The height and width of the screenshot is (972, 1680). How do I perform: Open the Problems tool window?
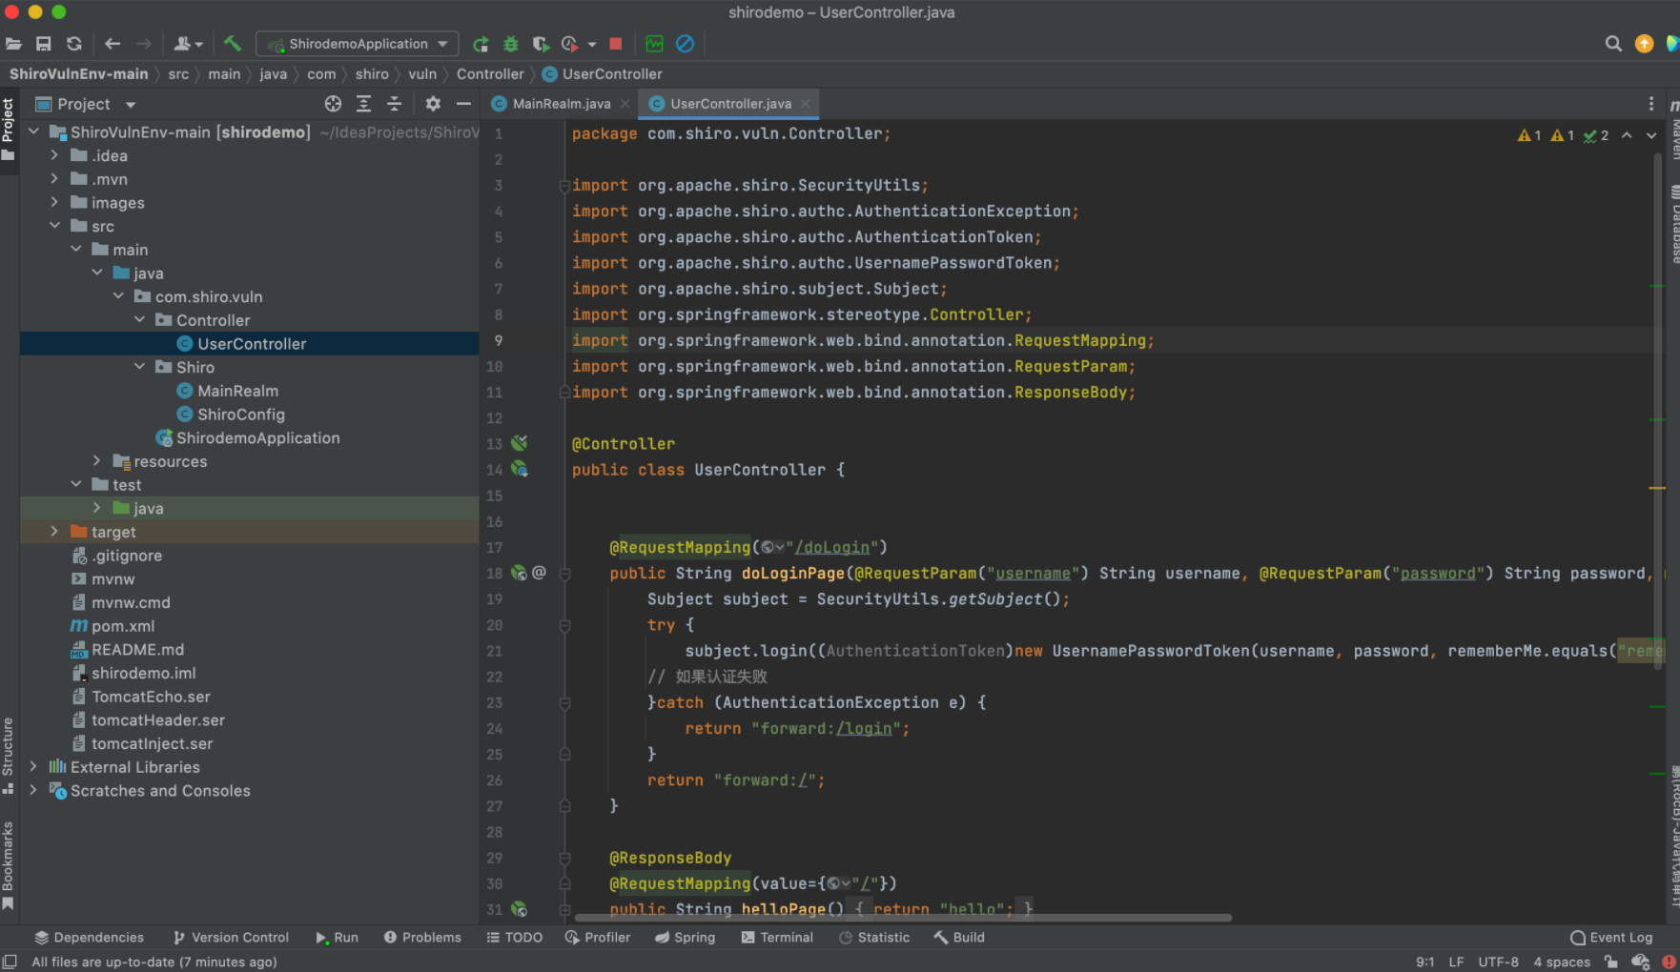click(422, 938)
